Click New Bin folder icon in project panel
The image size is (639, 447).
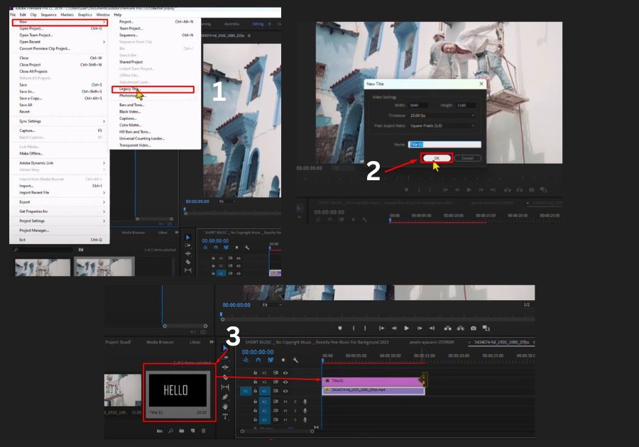181,431
